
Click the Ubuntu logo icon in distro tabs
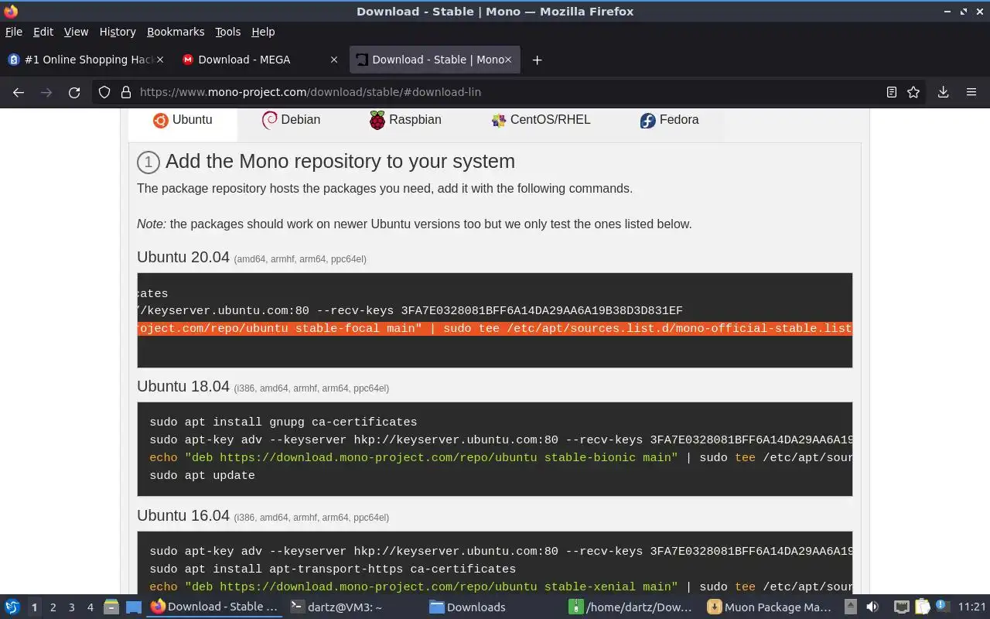(160, 120)
